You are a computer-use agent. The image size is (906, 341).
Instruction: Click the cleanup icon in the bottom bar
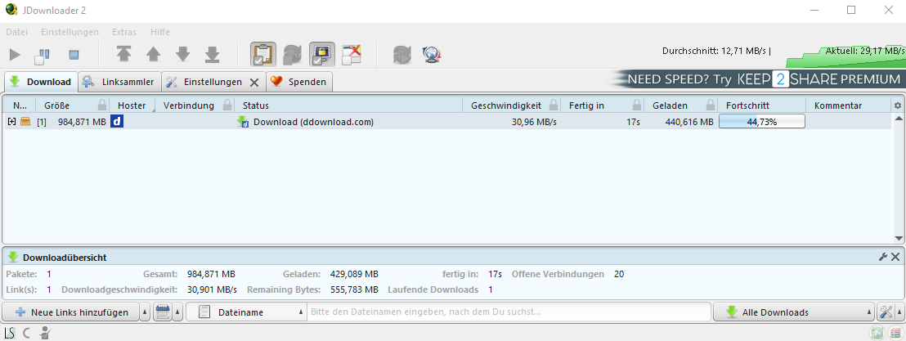pyautogui.click(x=163, y=312)
